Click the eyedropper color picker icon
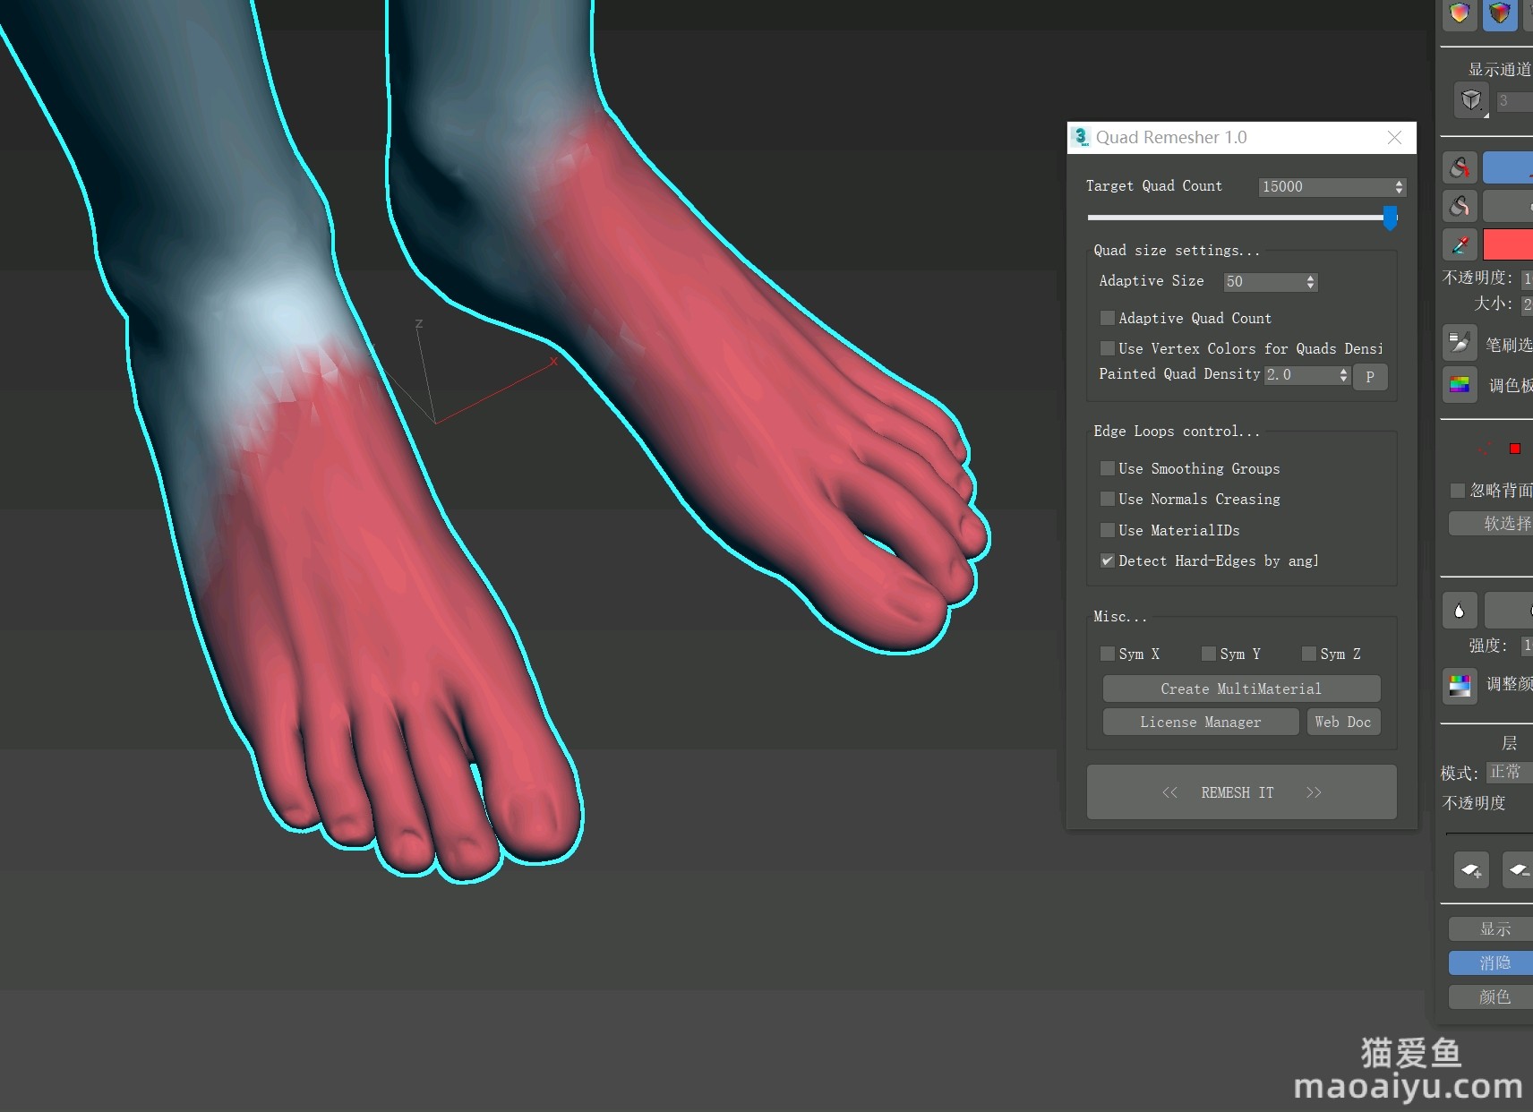The height and width of the screenshot is (1112, 1533). (1460, 244)
